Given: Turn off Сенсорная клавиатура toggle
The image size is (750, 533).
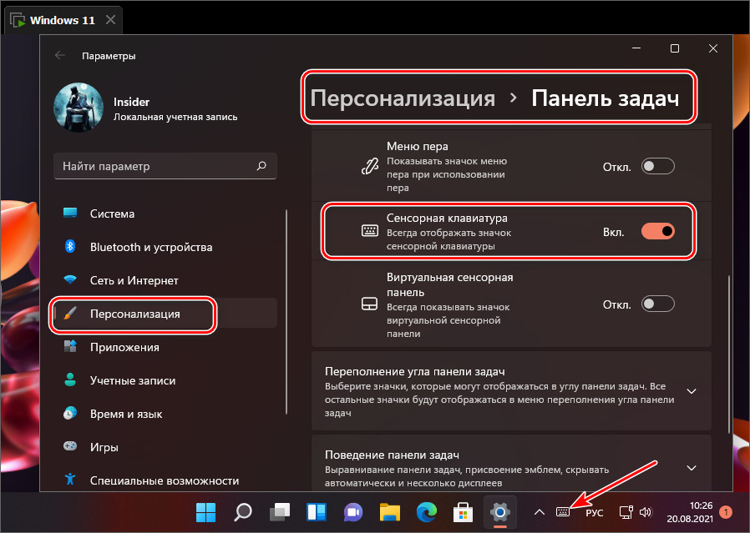Looking at the screenshot, I should click(x=657, y=231).
